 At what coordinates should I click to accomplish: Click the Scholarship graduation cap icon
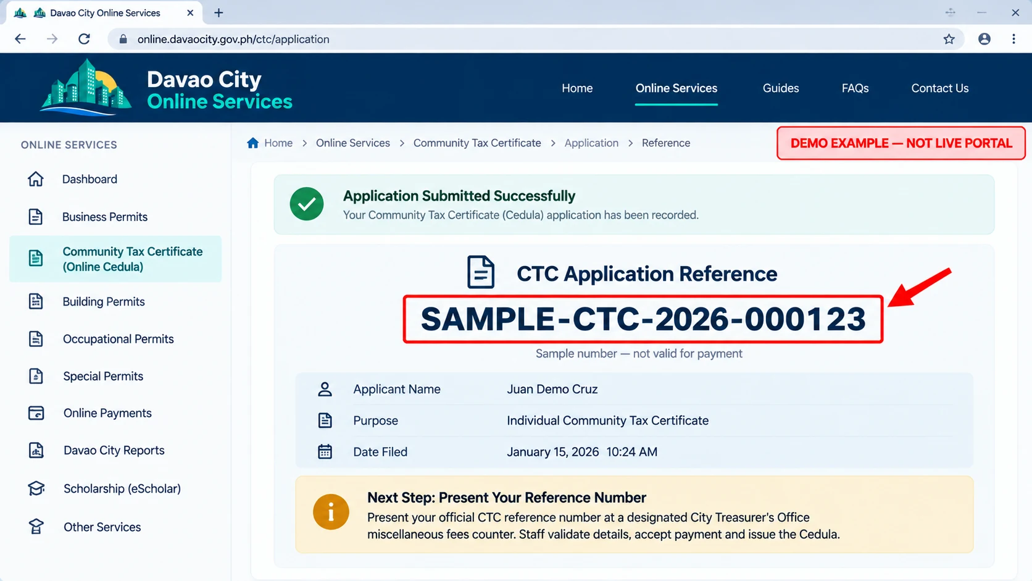(x=36, y=488)
